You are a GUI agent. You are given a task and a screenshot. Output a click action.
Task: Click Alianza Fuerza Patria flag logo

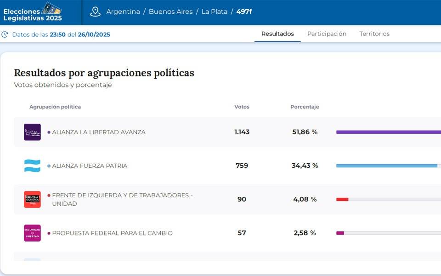click(x=32, y=166)
